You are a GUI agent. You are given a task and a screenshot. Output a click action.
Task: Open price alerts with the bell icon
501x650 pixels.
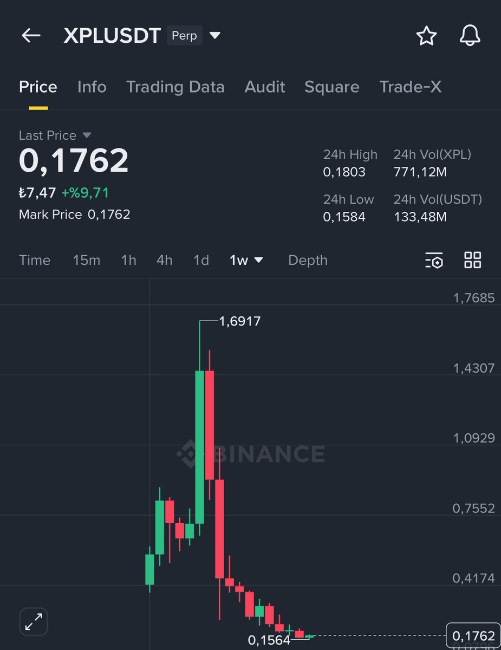click(470, 36)
